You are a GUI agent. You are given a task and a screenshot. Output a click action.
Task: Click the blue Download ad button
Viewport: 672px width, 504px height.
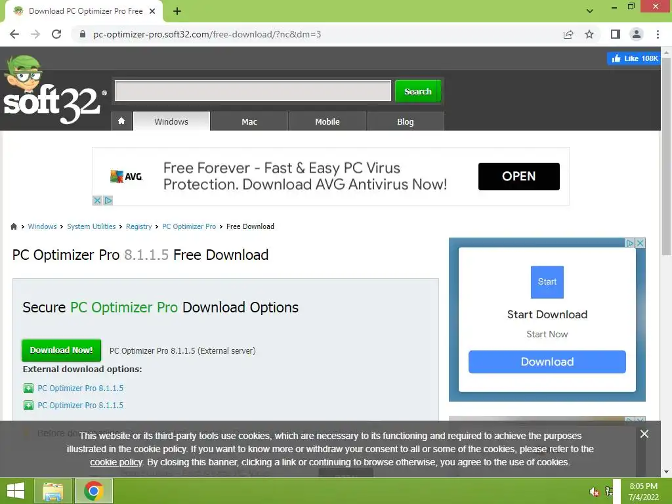click(547, 362)
